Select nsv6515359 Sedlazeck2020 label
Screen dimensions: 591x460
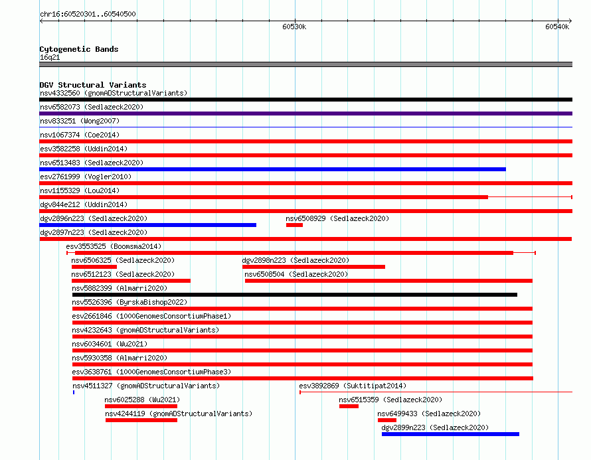point(390,400)
